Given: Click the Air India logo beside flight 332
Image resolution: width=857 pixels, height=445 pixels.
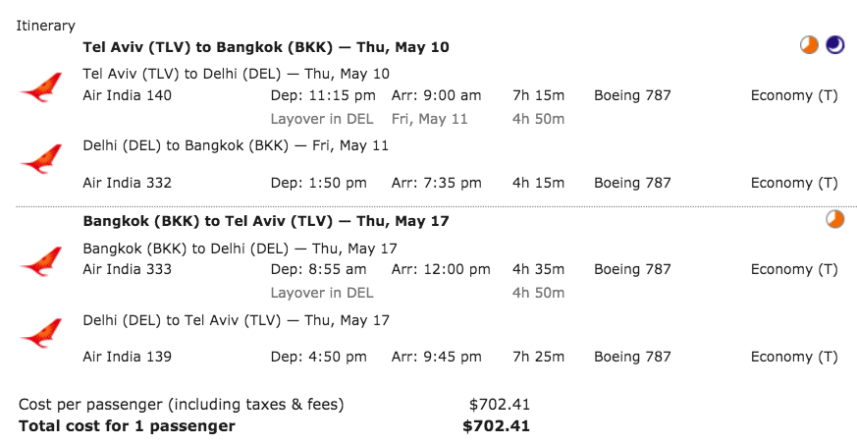Looking at the screenshot, I should (x=41, y=159).
